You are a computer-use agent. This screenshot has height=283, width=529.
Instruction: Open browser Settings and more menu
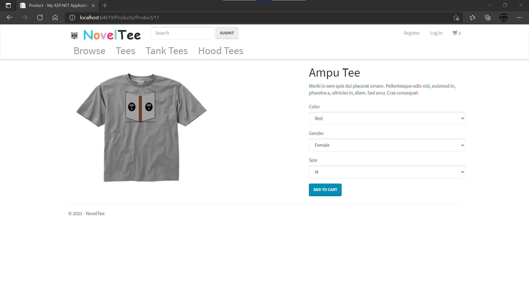click(x=519, y=18)
